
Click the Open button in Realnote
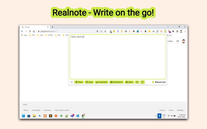tap(129, 82)
